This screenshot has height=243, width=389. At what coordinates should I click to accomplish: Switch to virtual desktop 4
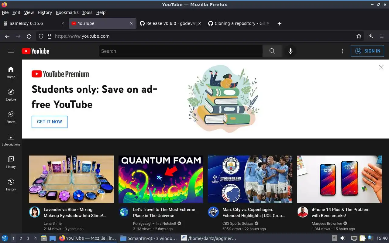coord(35,238)
